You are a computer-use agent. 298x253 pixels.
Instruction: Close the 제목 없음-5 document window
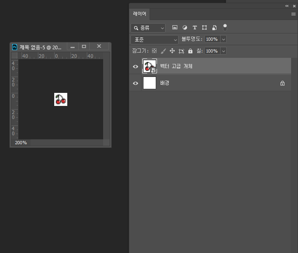point(99,46)
